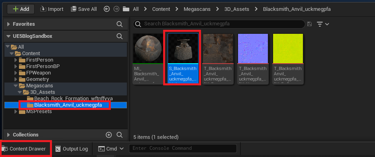Click the Enter Console Command field
This screenshot has width=375, height=157.
(183, 149)
